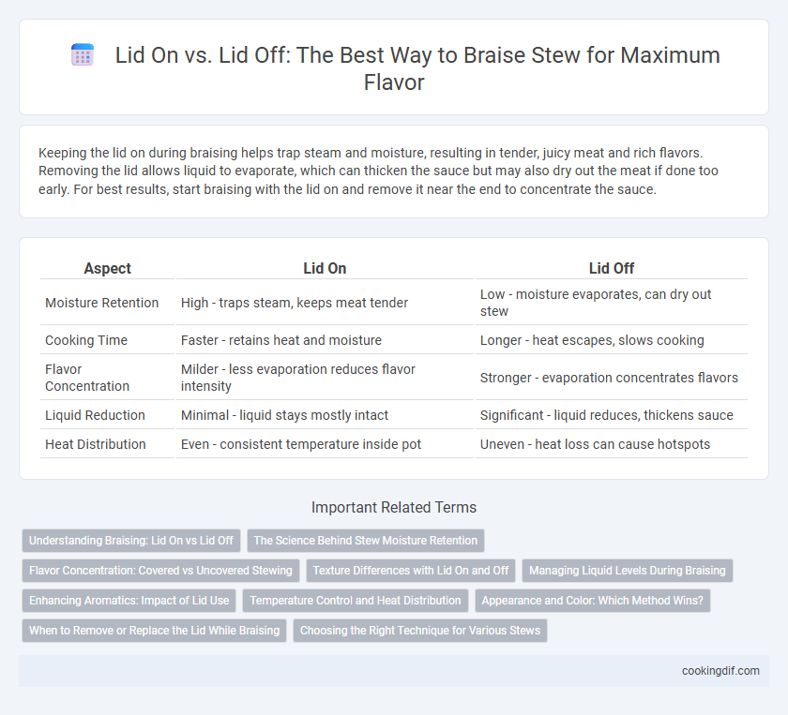Click 'When to Remove or Replace the Lid' tag
788x715 pixels.
[x=154, y=631]
